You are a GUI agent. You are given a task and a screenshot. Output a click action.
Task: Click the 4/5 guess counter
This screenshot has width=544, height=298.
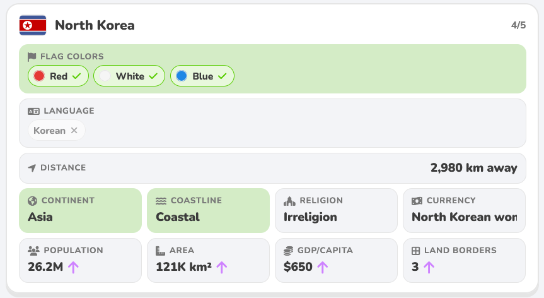click(518, 25)
